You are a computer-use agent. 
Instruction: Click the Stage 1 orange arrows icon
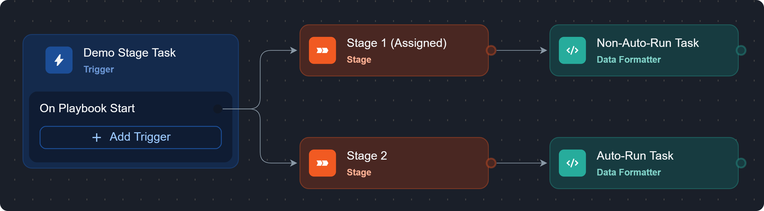pos(322,50)
